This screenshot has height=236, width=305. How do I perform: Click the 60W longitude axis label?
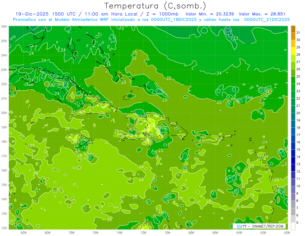point(287,232)
